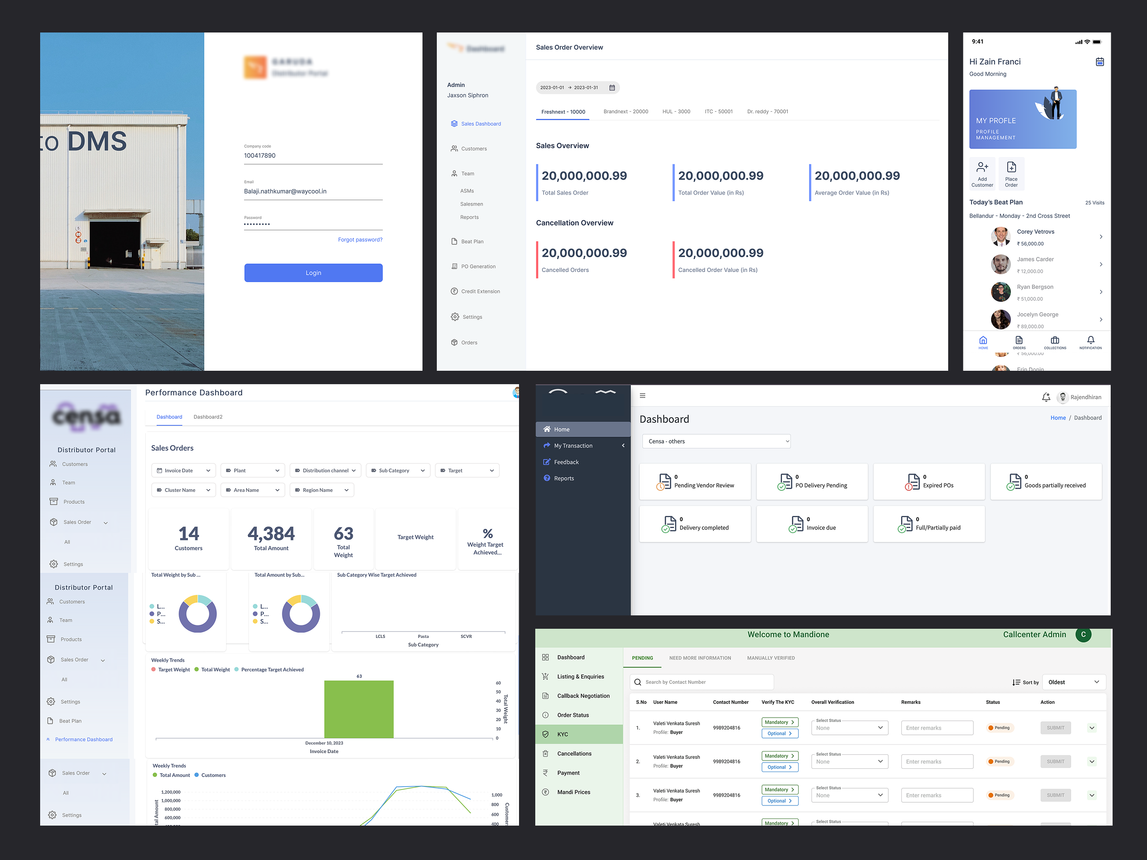Tap Place Order icon in mobile app
Viewport: 1147px width, 860px height.
(x=1011, y=174)
